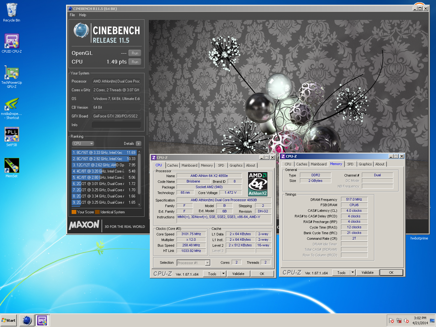Click the Identical System brown swatch
This screenshot has height=327, width=436.
click(97, 212)
